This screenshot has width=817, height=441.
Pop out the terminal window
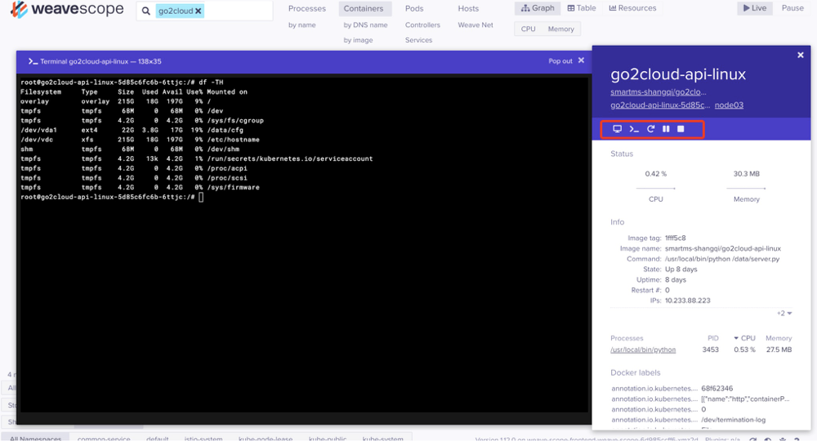(560, 61)
